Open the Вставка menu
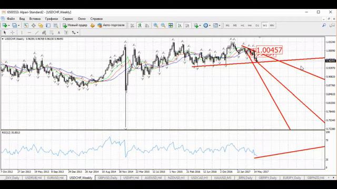This screenshot has width=337, height=189. tap(35, 19)
